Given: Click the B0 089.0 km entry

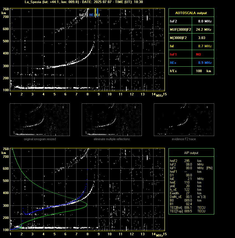Looking at the screenshot, I should pos(186,200).
